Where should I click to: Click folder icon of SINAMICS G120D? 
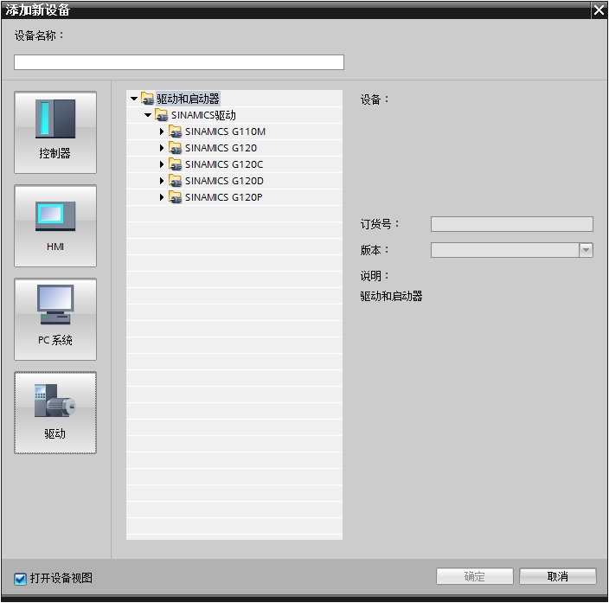(175, 181)
